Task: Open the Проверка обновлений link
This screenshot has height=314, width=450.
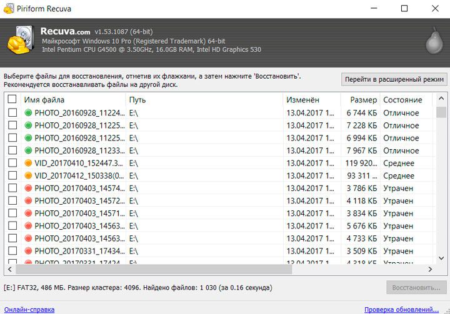Action: [401, 310]
